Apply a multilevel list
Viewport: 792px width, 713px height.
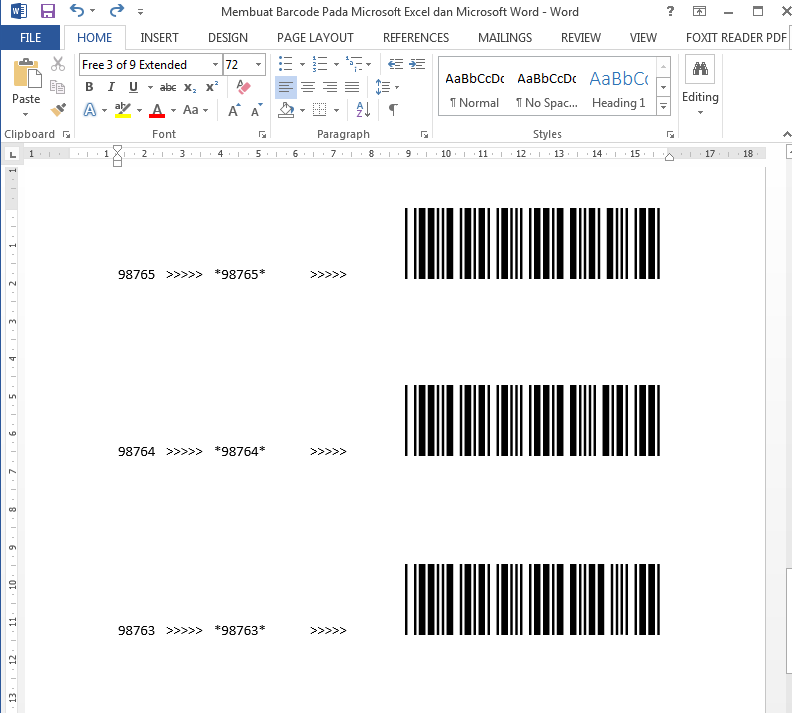[354, 64]
